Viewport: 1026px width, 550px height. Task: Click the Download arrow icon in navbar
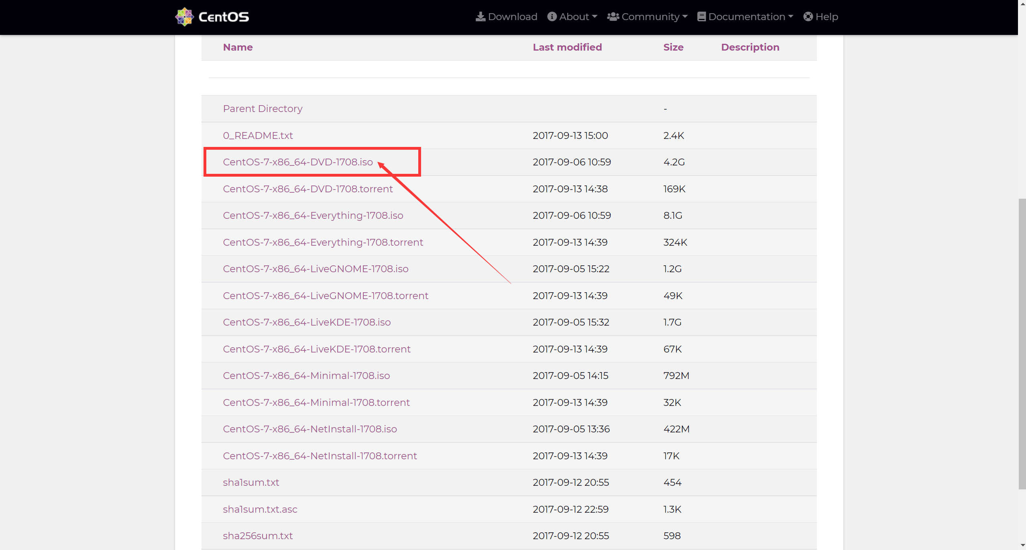click(x=480, y=17)
